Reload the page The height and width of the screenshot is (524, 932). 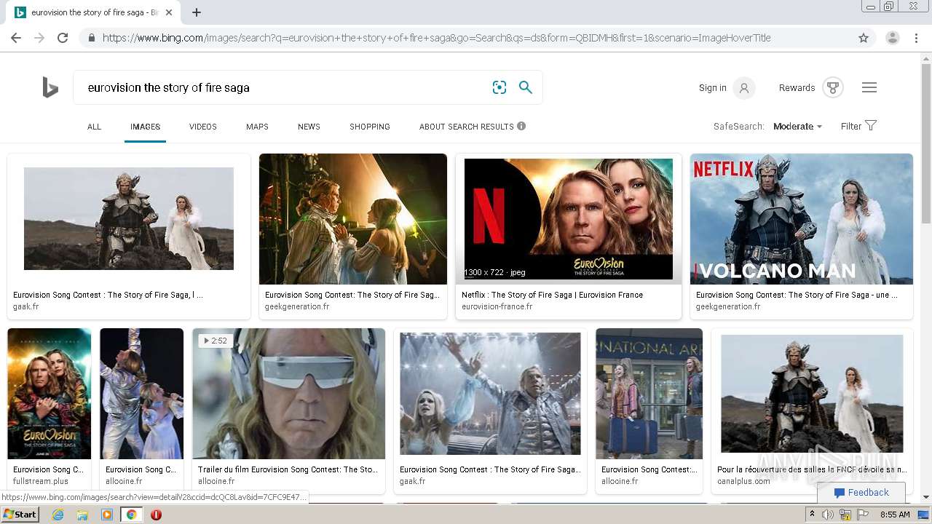(63, 38)
